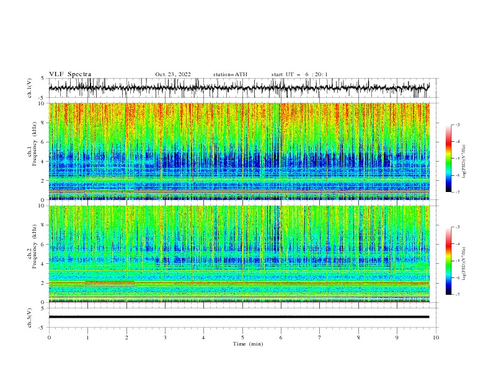Click the time axis tick label '2'

coord(126,338)
